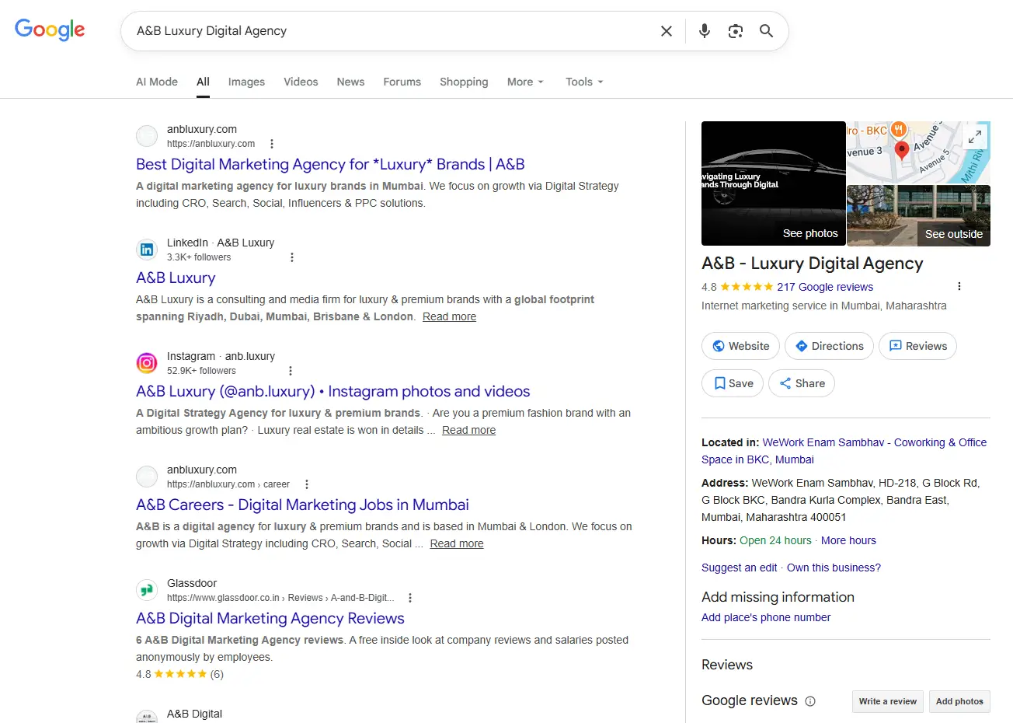The image size is (1013, 723).
Task: Expand the More search filters dropdown
Action: click(x=525, y=82)
